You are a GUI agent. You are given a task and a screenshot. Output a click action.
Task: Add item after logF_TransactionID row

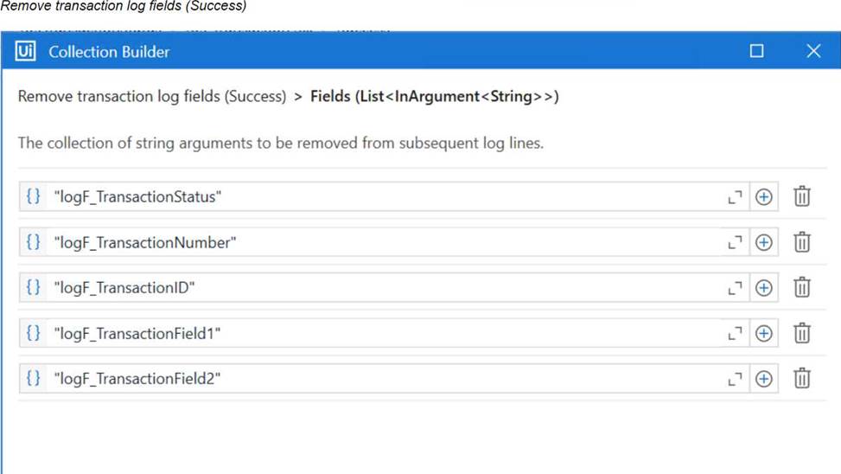764,288
